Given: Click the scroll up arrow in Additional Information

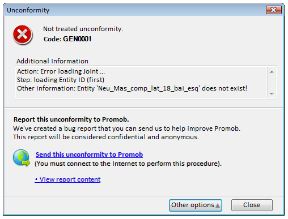Looking at the screenshot, I should point(272,72).
